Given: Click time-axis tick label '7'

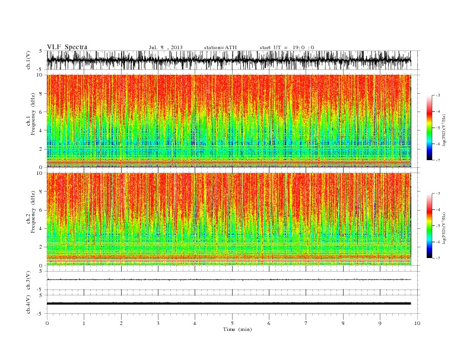Looking at the screenshot, I should coord(306,323).
